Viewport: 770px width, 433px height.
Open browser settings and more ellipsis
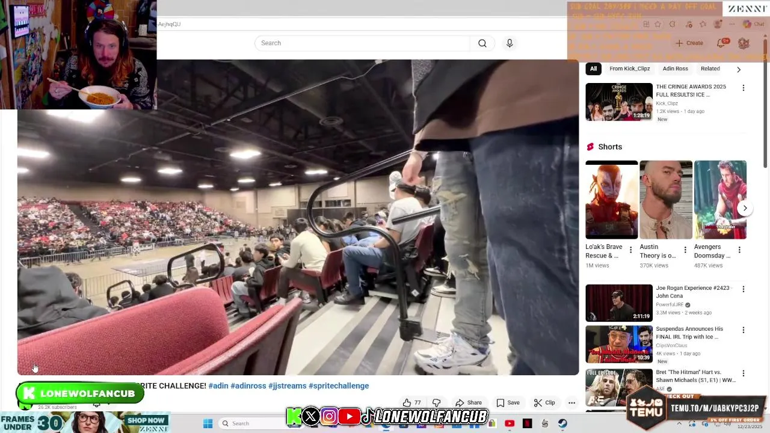(x=731, y=24)
